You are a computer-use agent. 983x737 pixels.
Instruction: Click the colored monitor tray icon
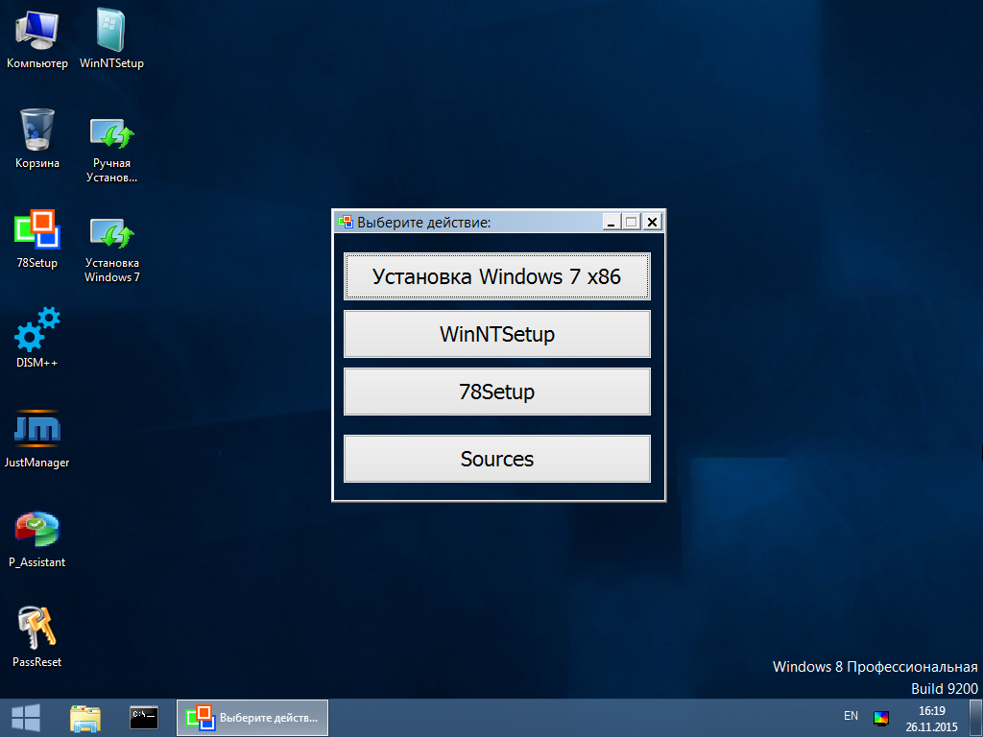[881, 718]
